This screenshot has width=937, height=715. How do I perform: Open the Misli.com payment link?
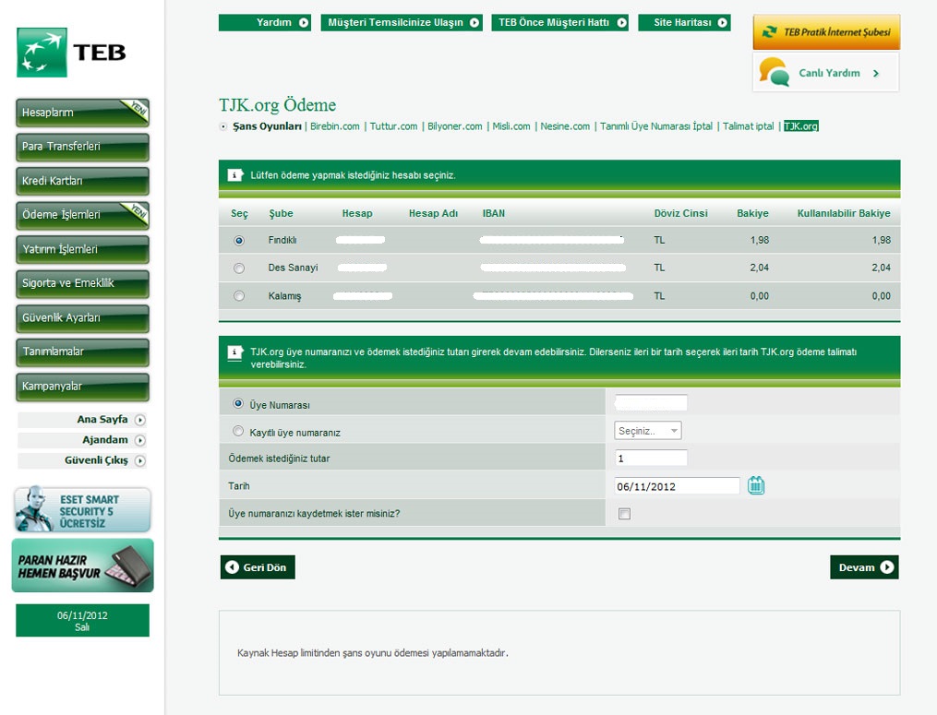511,126
